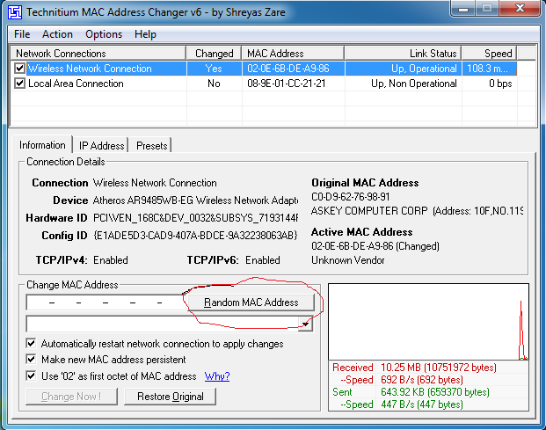Screen dimensions: 546x430
Task: Click the Restore Original button
Action: [x=171, y=397]
